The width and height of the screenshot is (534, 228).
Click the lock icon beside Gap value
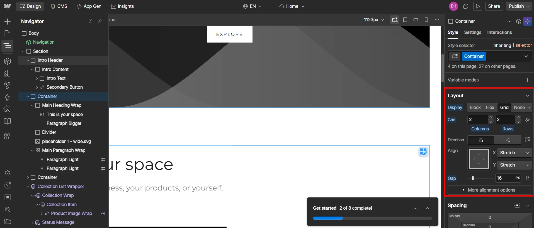tap(527, 178)
